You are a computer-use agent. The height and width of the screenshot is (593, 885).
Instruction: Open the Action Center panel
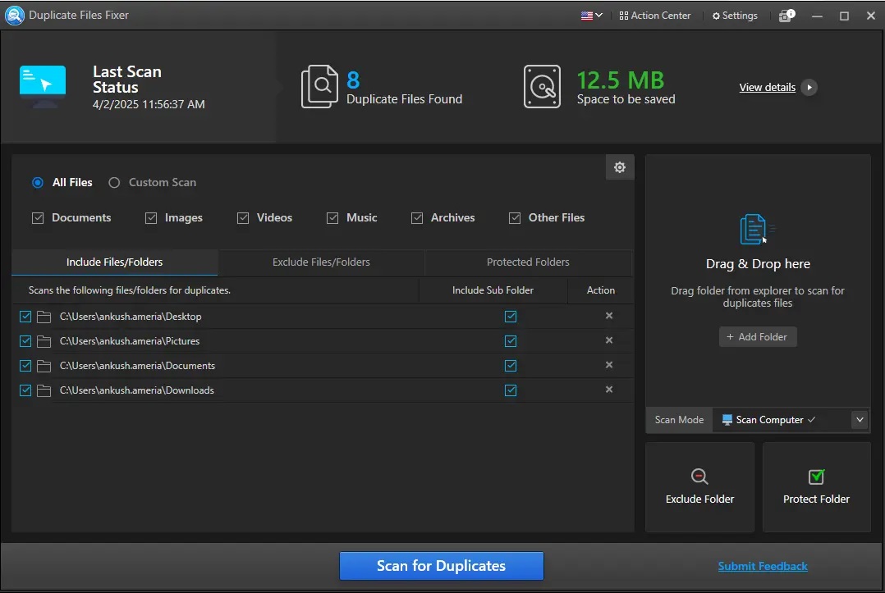pos(654,15)
